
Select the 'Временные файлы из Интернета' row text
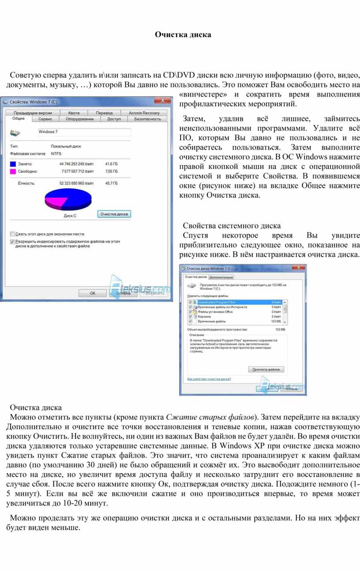tap(222, 307)
